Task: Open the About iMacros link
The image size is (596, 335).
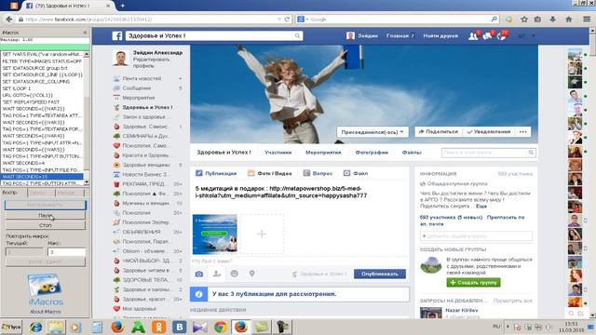Action: pos(46,312)
